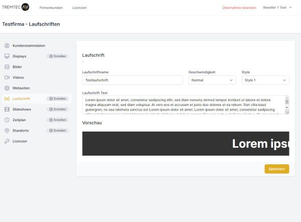
Task: Open the Geschwindigkeit dropdown
Action: tap(212, 80)
